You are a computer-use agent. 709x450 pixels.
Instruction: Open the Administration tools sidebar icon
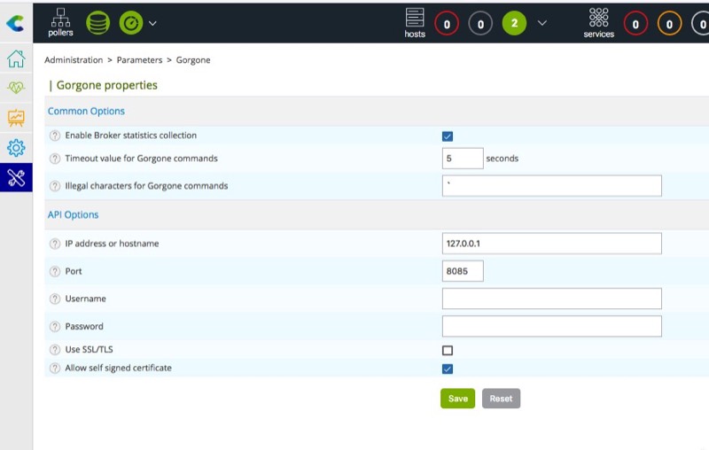pyautogui.click(x=16, y=178)
